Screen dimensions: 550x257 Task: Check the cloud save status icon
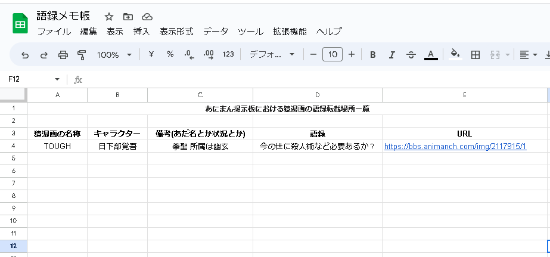coord(147,17)
